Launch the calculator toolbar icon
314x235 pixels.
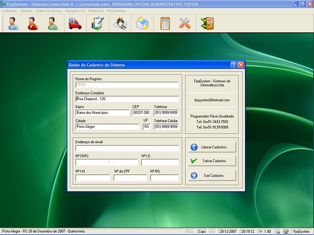click(x=165, y=23)
